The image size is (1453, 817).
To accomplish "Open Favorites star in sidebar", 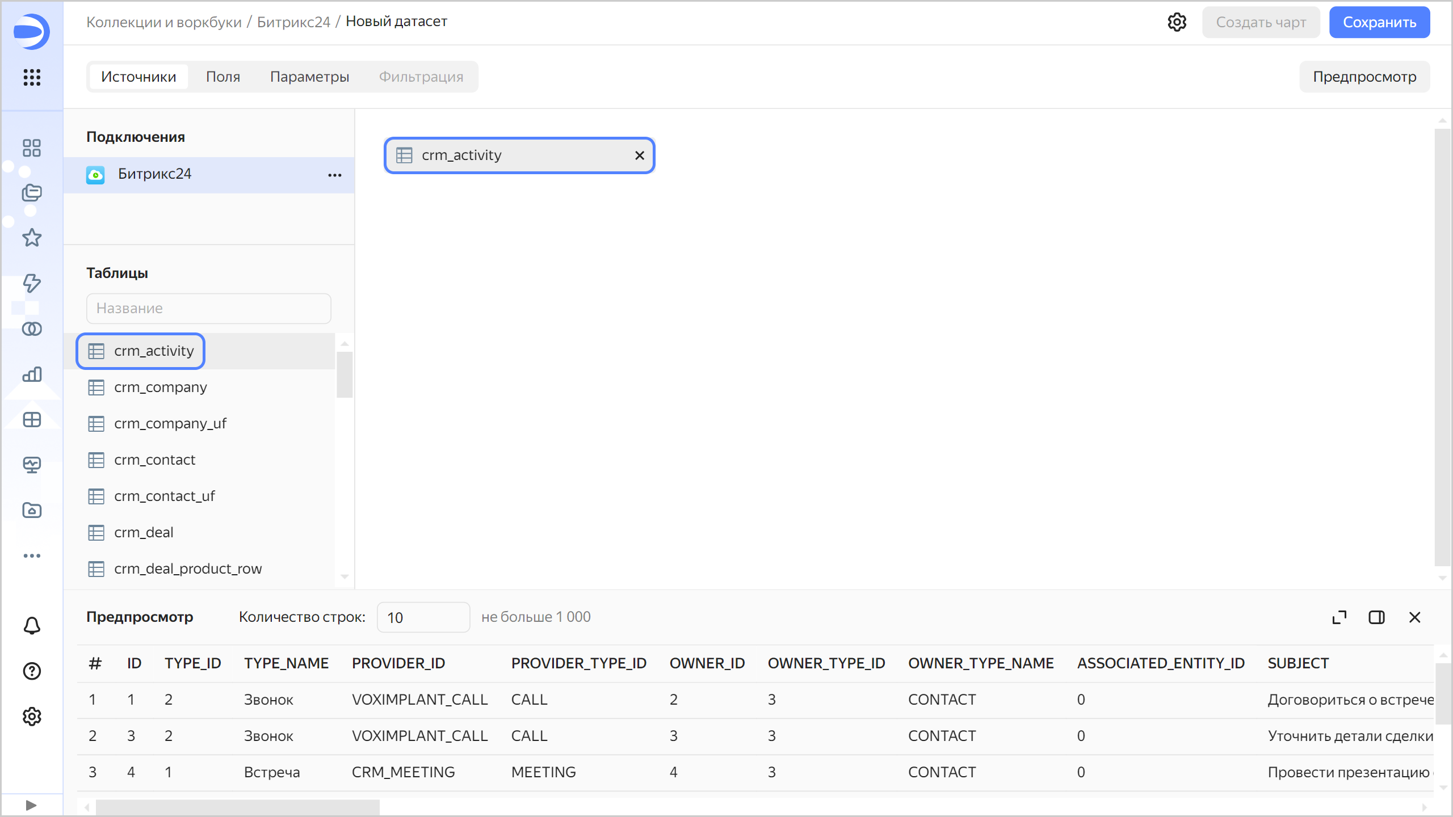I will click(x=32, y=238).
